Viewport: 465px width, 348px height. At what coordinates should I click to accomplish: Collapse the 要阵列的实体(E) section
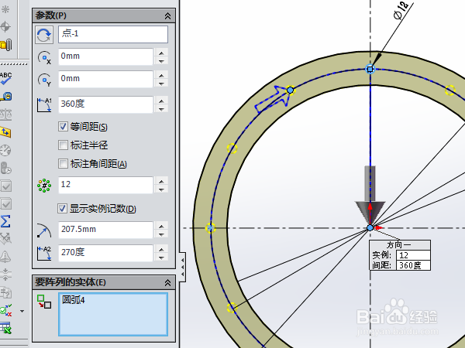pos(167,282)
